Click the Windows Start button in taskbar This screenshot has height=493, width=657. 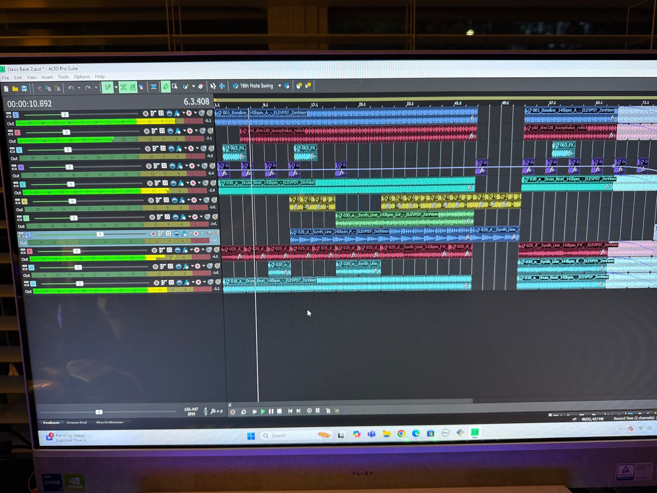(251, 435)
